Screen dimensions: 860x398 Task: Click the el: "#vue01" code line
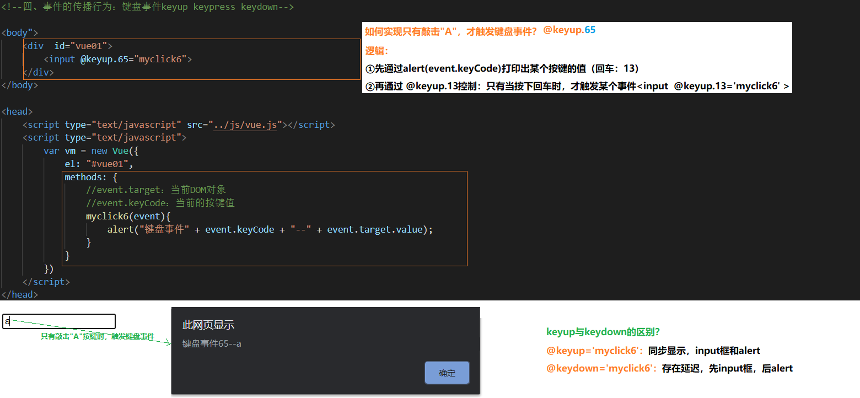pyautogui.click(x=99, y=164)
